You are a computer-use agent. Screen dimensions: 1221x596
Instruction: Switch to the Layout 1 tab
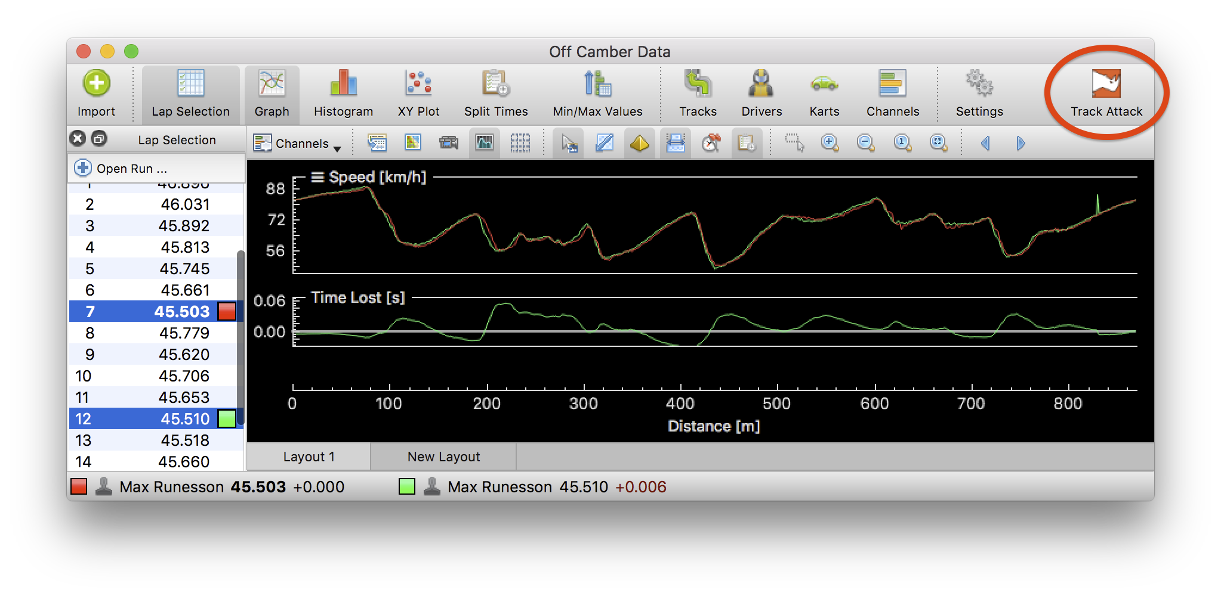309,457
